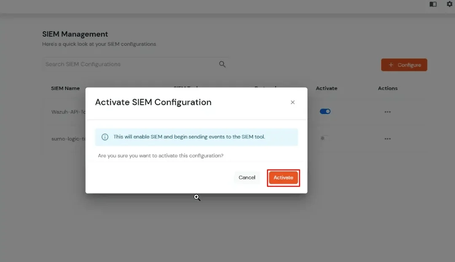
Task: Click the Actions column header
Action: pyautogui.click(x=388, y=88)
